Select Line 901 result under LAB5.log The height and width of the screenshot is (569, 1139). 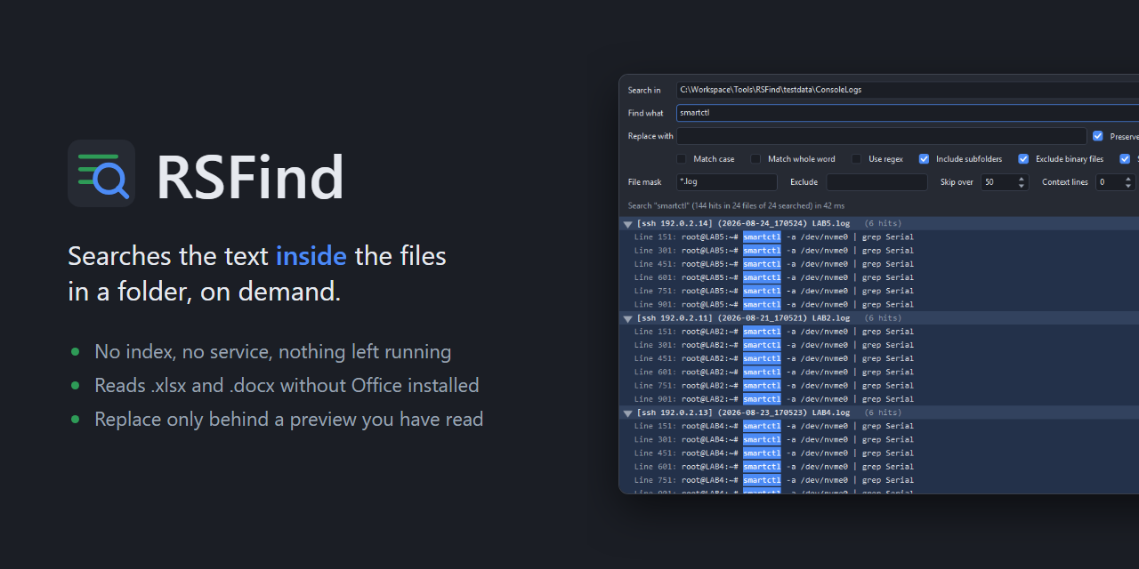pyautogui.click(x=879, y=305)
